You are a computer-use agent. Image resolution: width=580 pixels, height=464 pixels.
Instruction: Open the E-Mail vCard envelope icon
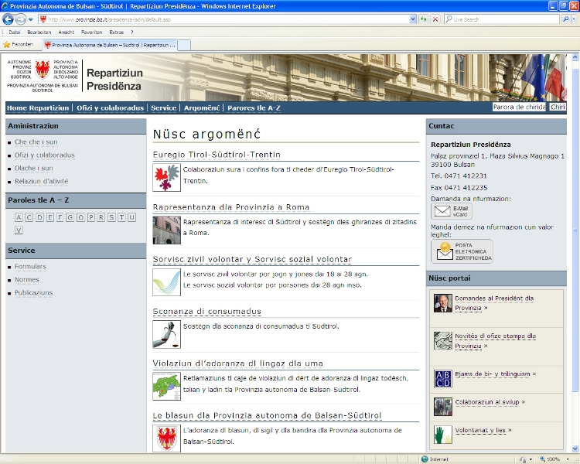451,211
